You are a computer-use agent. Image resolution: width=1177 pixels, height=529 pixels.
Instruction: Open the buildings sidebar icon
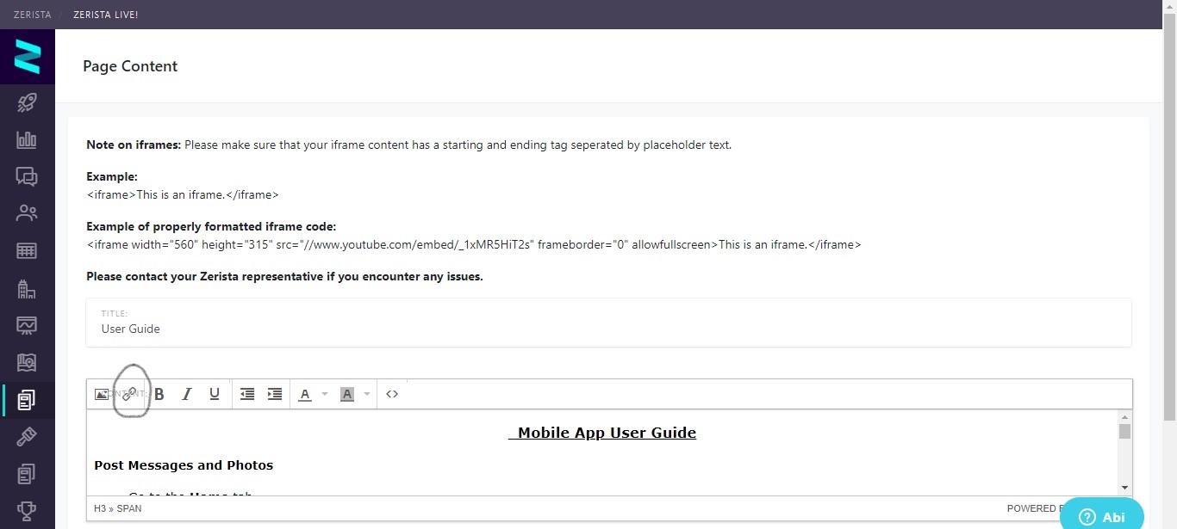click(x=28, y=289)
